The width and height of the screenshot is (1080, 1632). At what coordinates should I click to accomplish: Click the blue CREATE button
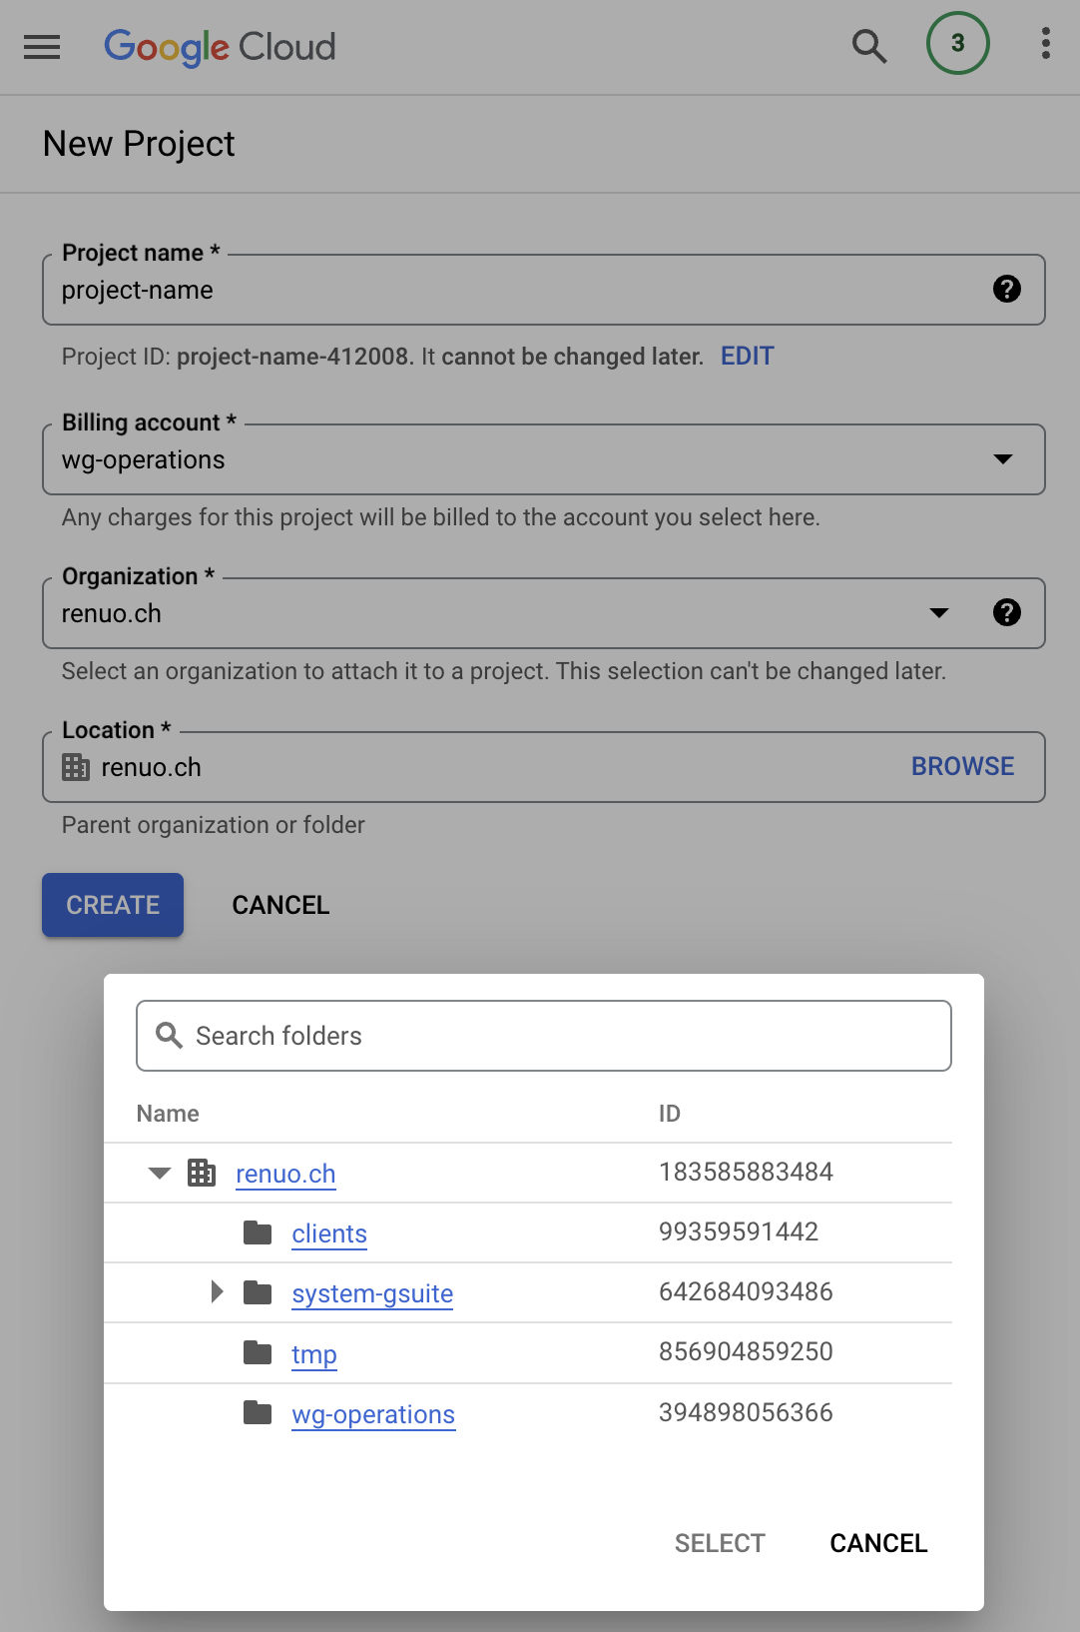click(113, 905)
